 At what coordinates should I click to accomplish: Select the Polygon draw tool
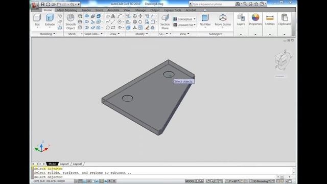(108, 27)
